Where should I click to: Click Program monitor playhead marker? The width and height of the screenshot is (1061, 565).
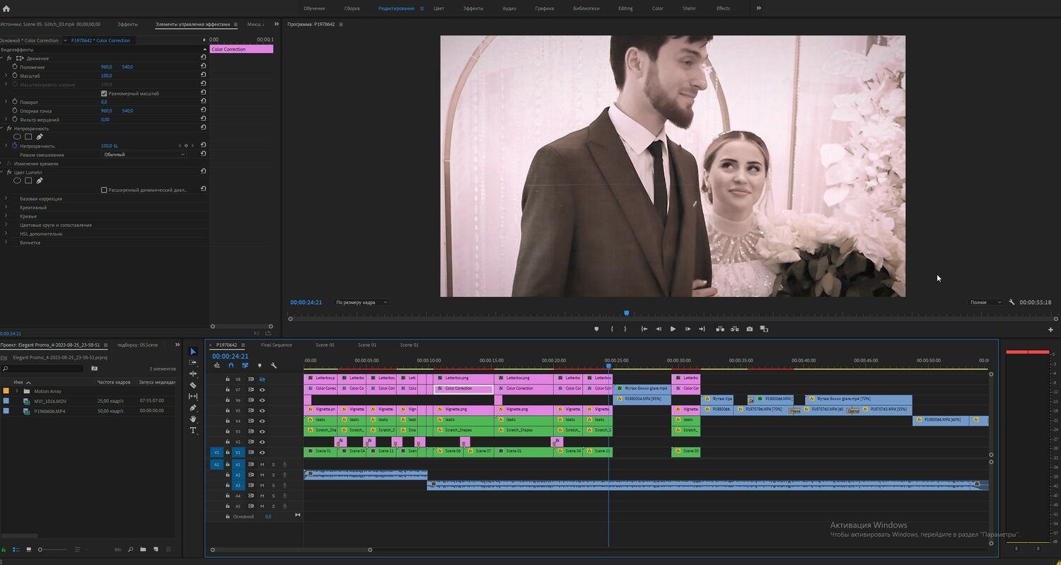pyautogui.click(x=626, y=313)
